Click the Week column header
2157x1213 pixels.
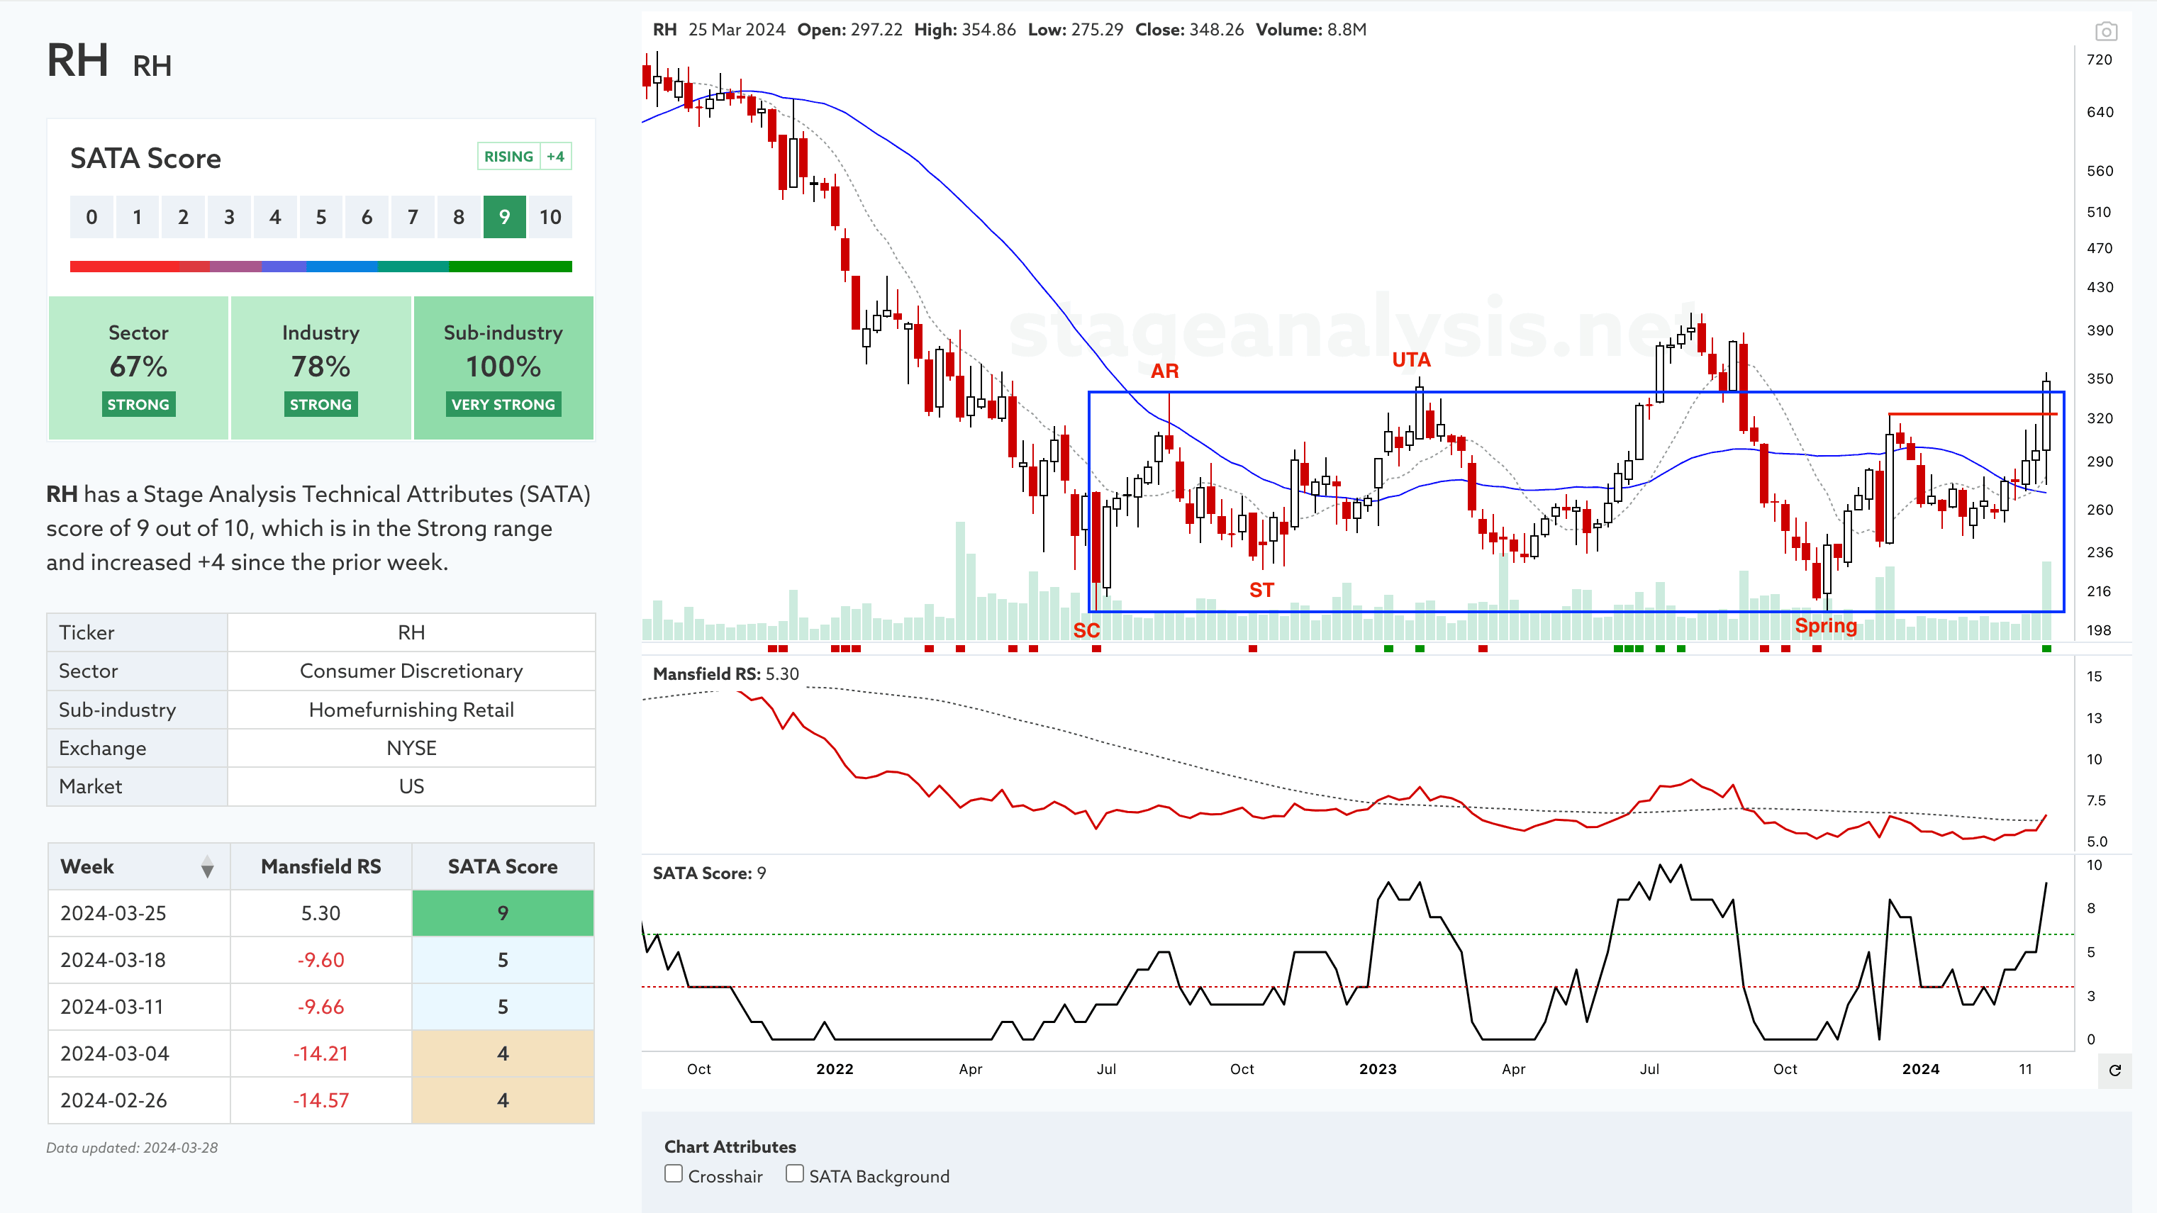point(138,866)
